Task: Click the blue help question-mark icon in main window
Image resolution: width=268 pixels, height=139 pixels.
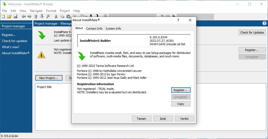Action: click(x=264, y=23)
